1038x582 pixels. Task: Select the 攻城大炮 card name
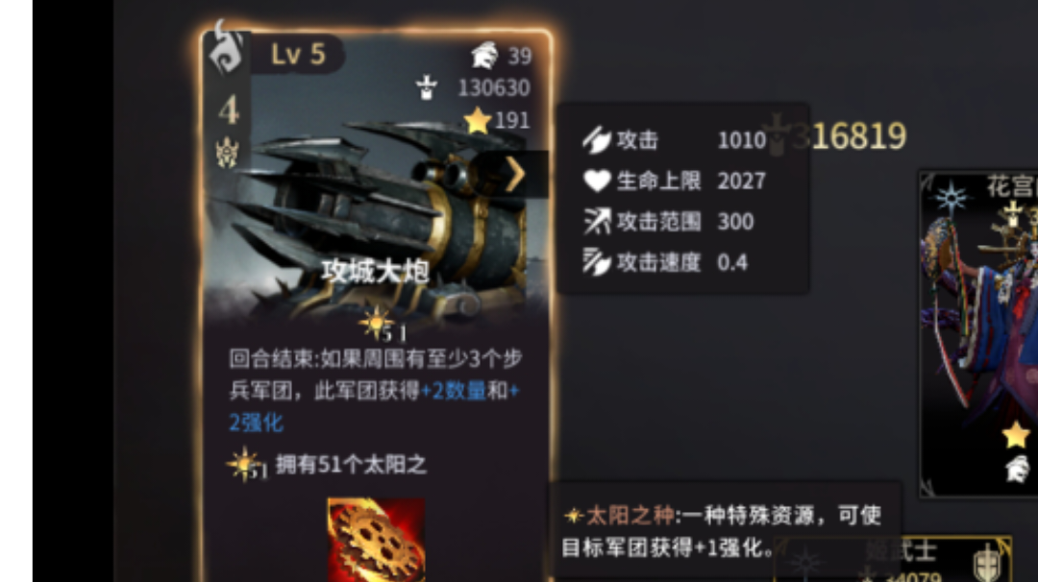click(x=376, y=271)
